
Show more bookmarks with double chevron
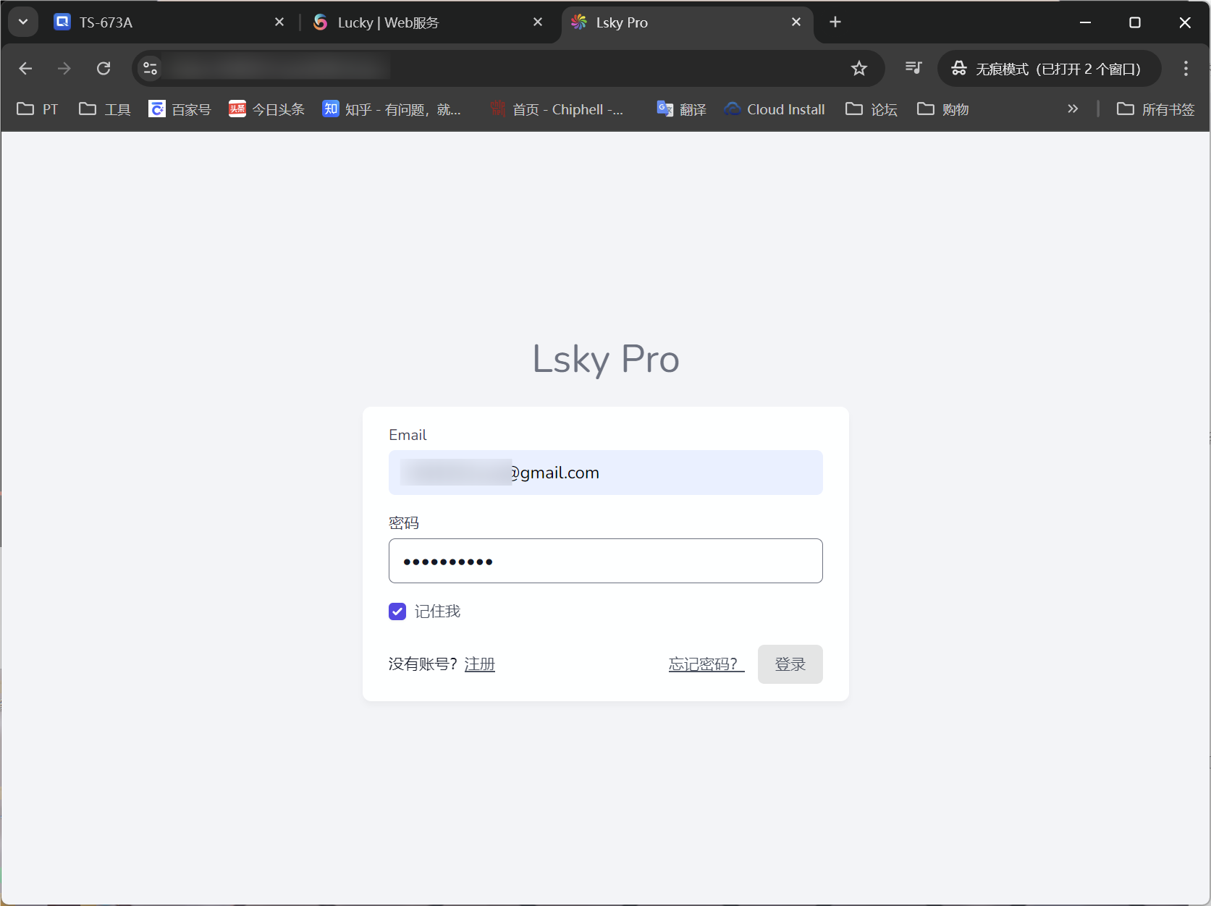point(1073,109)
